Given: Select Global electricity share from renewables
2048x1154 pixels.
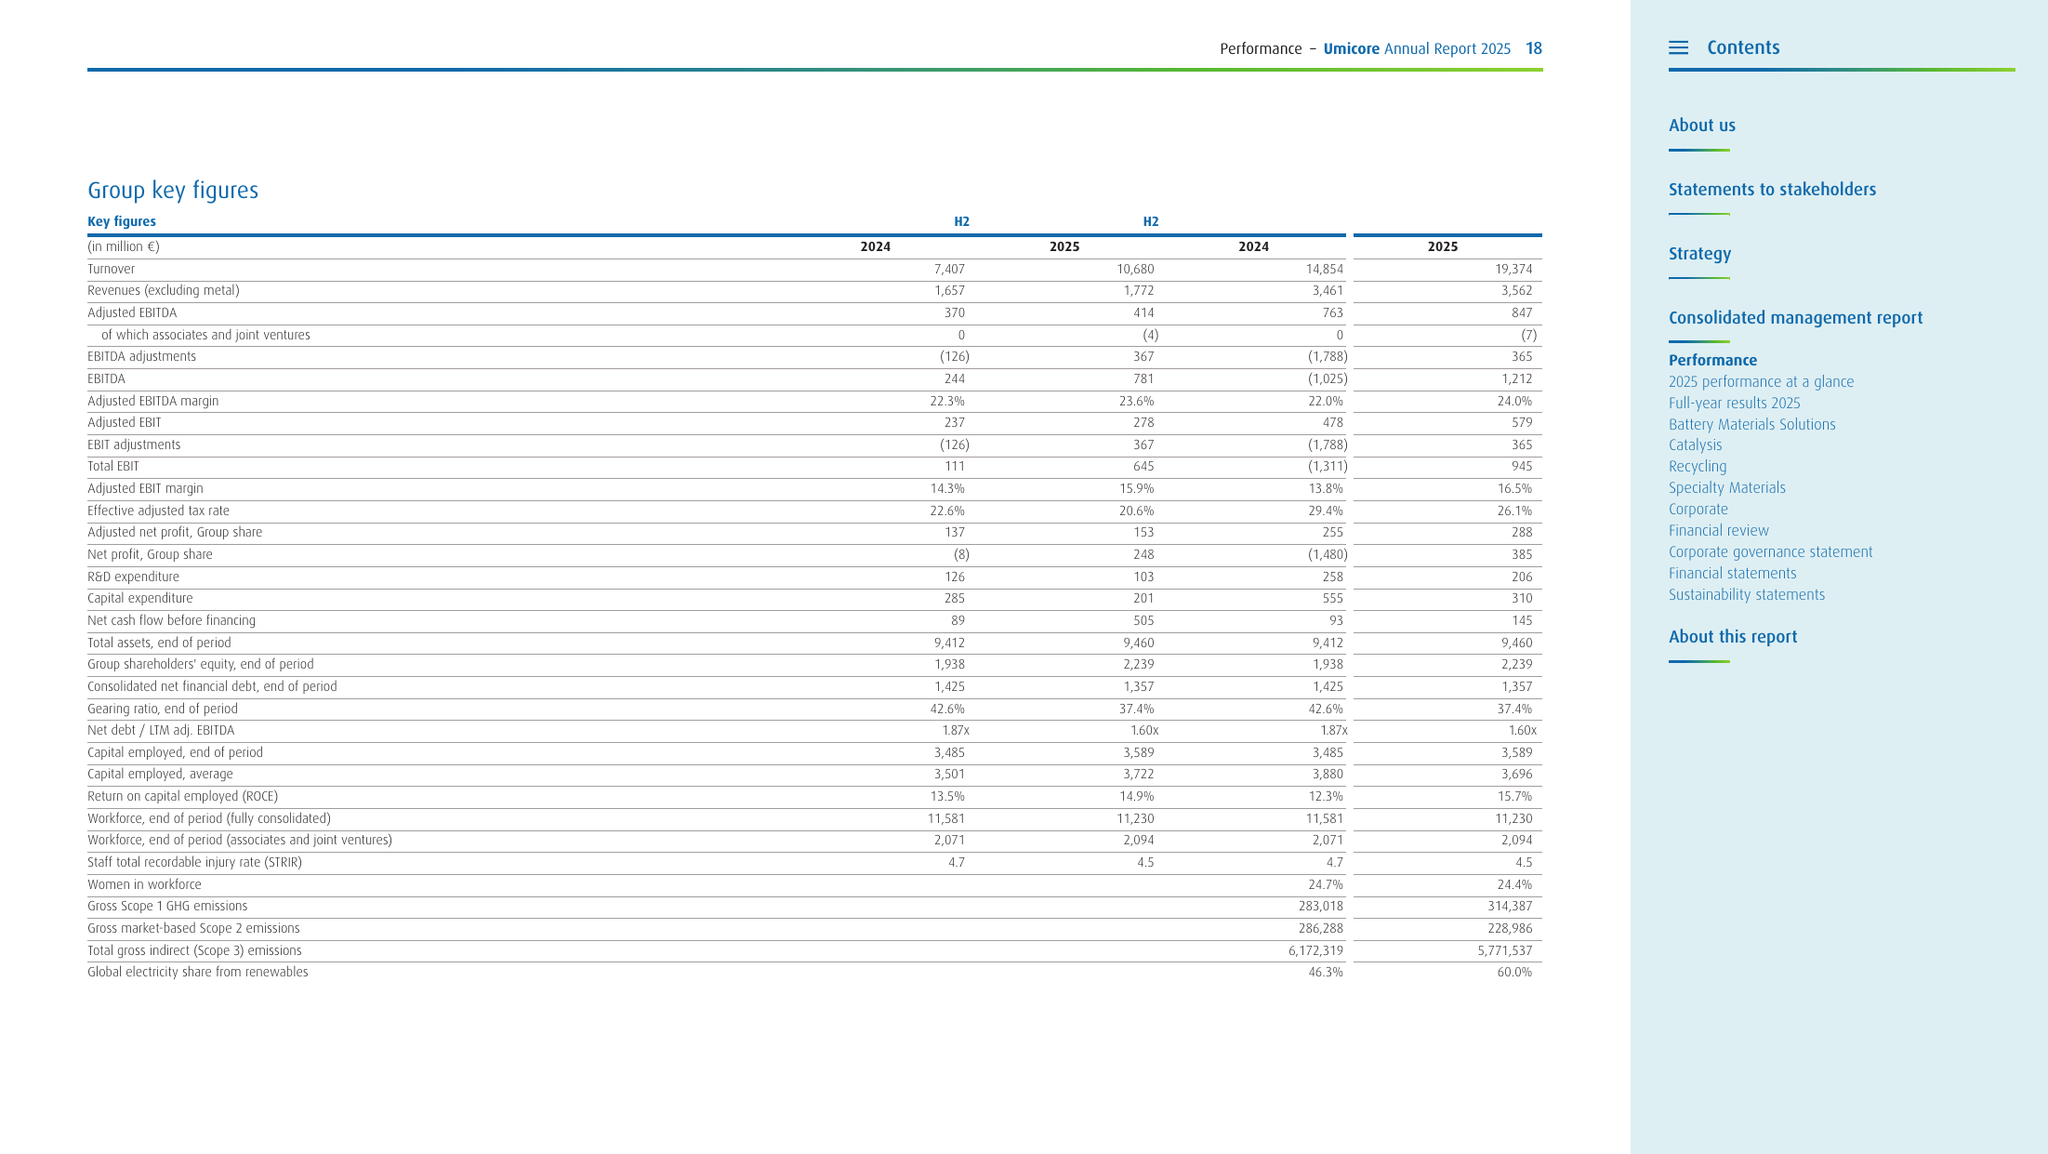Looking at the screenshot, I should [x=198, y=973].
